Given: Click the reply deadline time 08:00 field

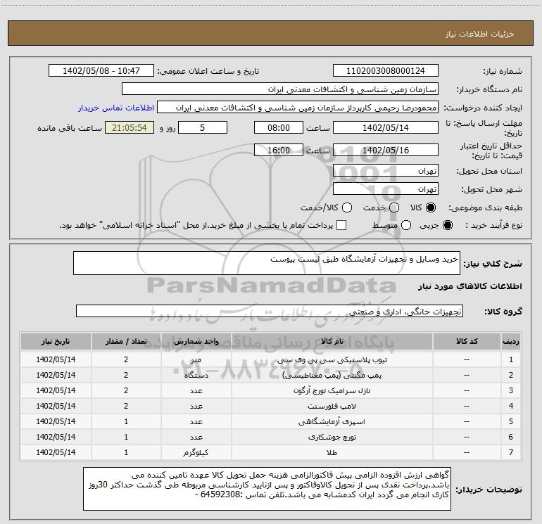Looking at the screenshot, I should [279, 127].
